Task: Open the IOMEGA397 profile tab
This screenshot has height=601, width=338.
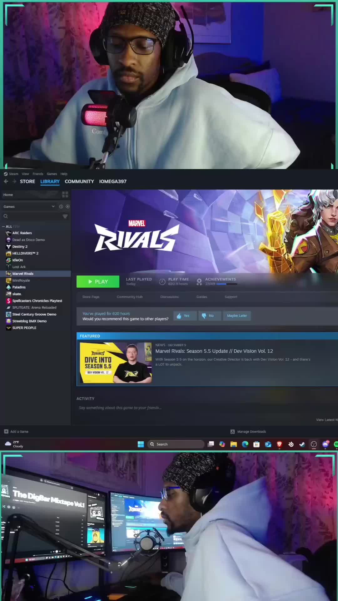Action: 113,181
